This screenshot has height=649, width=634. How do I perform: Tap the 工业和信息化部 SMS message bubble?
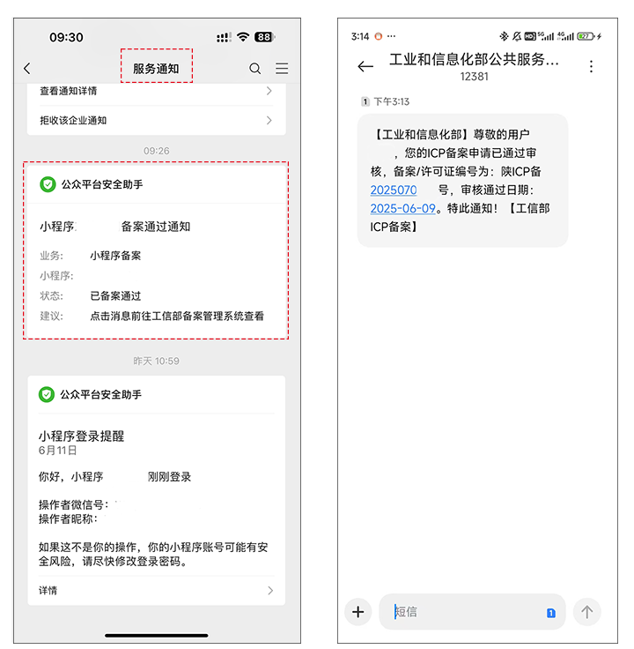coord(462,181)
